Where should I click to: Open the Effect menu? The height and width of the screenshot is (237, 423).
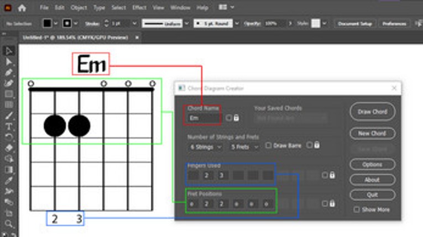[139, 8]
